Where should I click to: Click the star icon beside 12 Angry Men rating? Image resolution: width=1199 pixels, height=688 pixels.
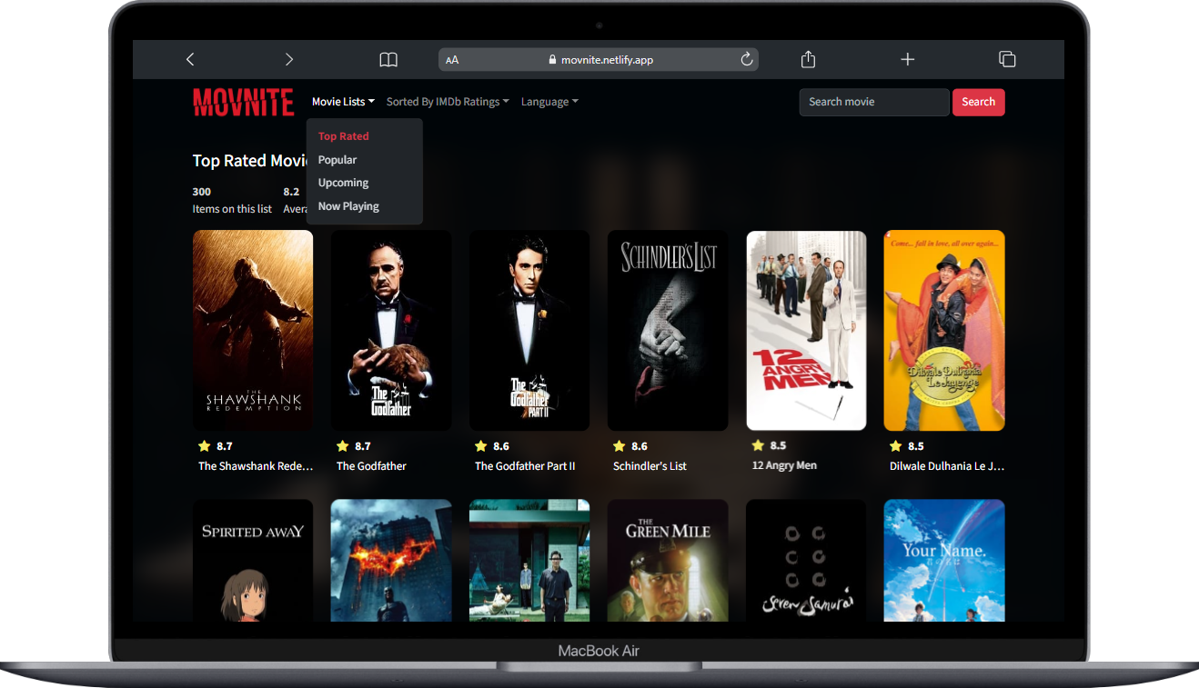pos(758,445)
